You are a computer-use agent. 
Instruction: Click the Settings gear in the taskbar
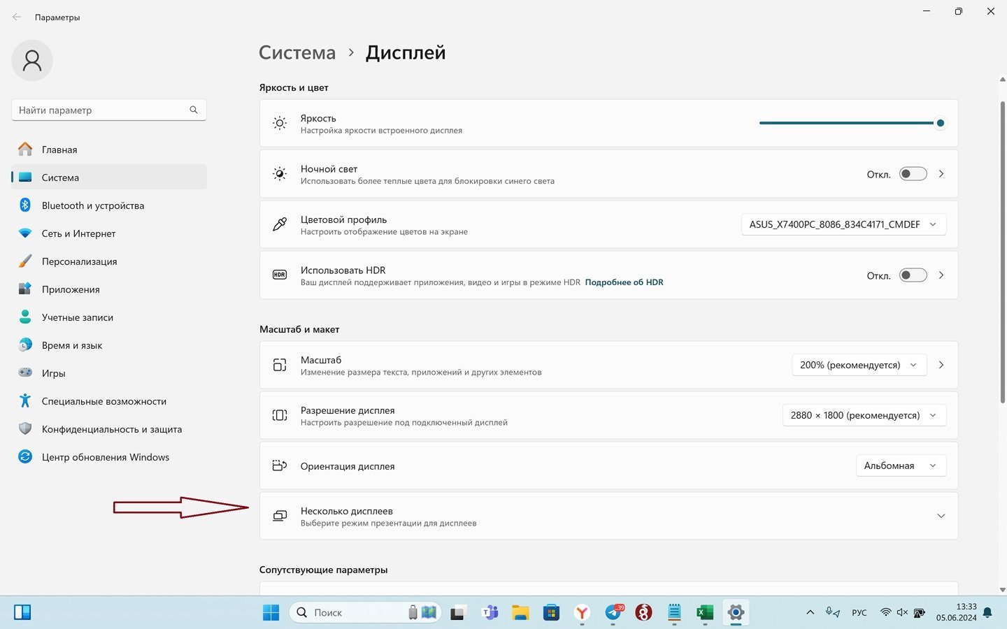736,613
